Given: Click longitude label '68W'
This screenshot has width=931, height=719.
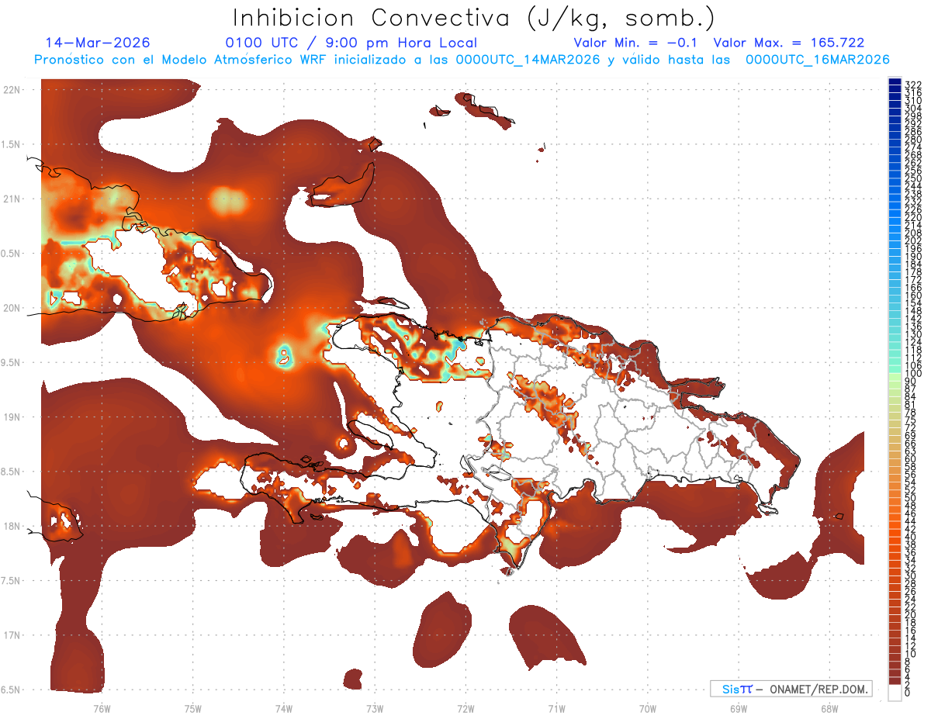Looking at the screenshot, I should (829, 708).
